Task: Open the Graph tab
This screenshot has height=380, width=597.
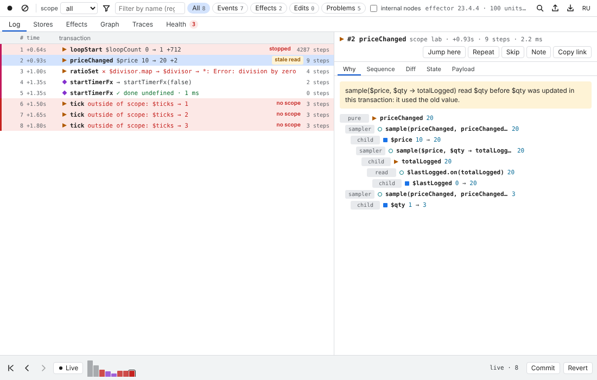Action: [110, 24]
